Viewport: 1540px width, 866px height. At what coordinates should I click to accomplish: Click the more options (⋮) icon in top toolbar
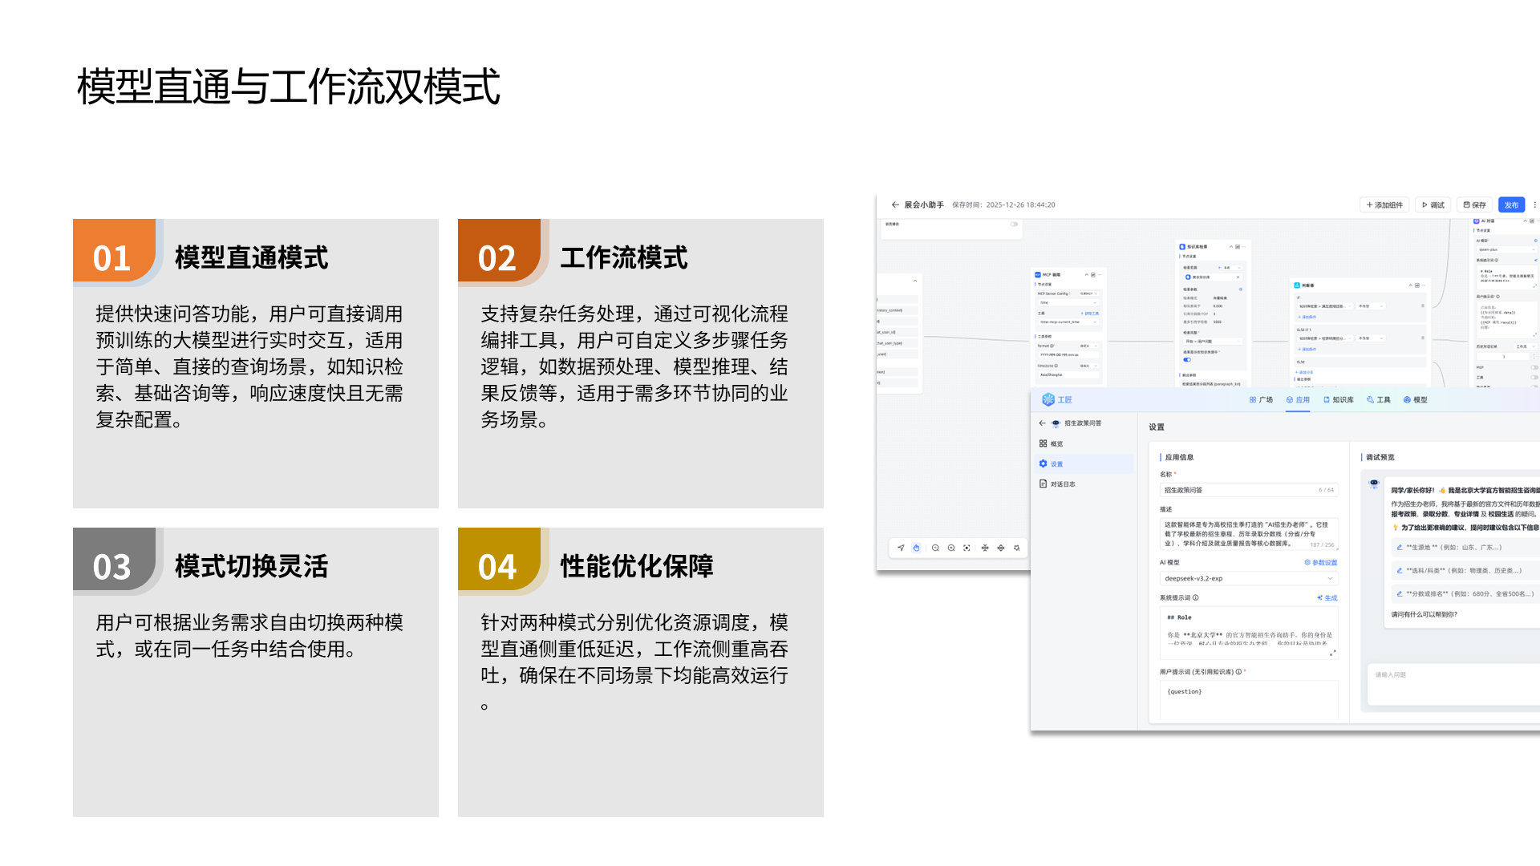pyautogui.click(x=1535, y=205)
